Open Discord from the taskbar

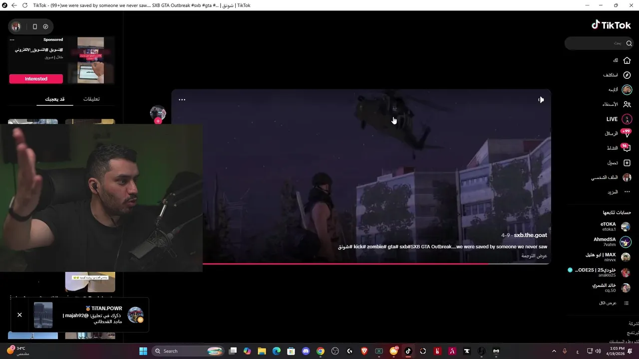click(306, 351)
